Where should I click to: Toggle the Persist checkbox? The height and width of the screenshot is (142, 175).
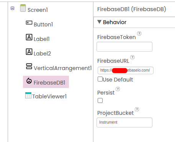100,100
